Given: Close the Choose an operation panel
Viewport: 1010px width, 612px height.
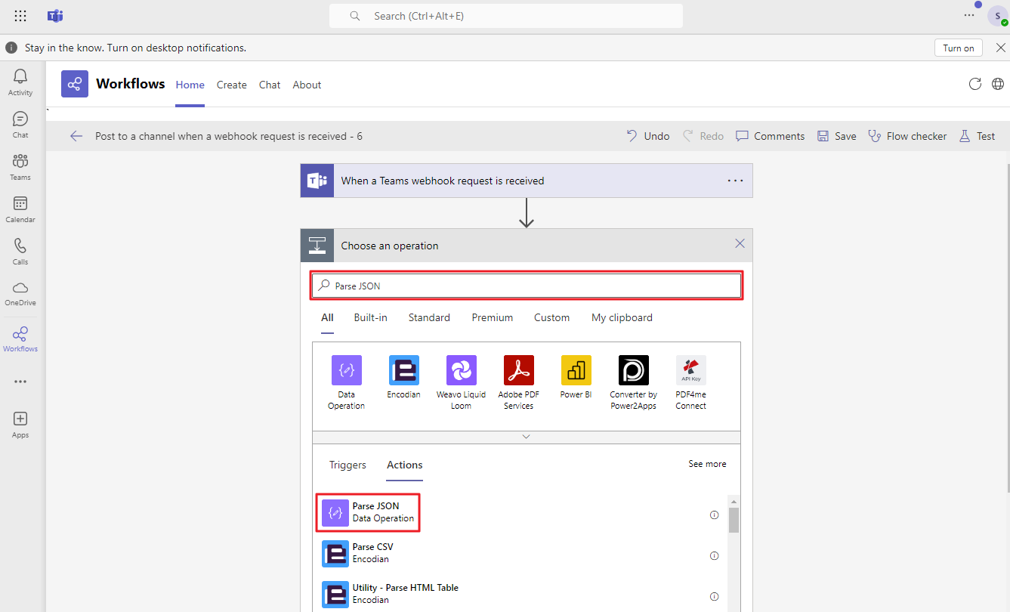Looking at the screenshot, I should coord(740,243).
